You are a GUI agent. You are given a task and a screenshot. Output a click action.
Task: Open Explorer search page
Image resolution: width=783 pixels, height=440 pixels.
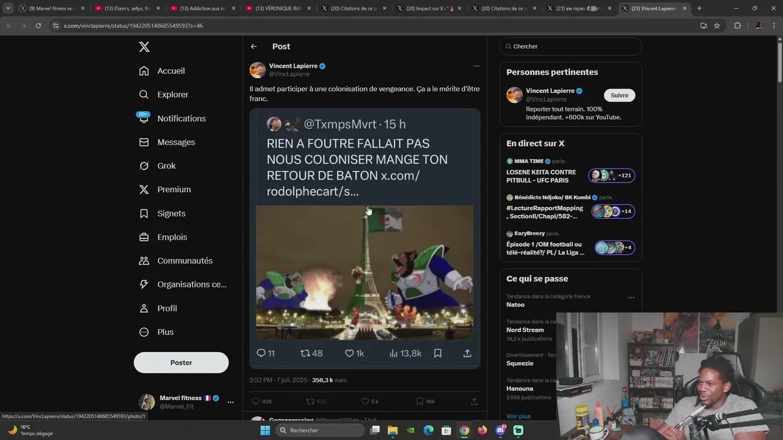coord(163,95)
